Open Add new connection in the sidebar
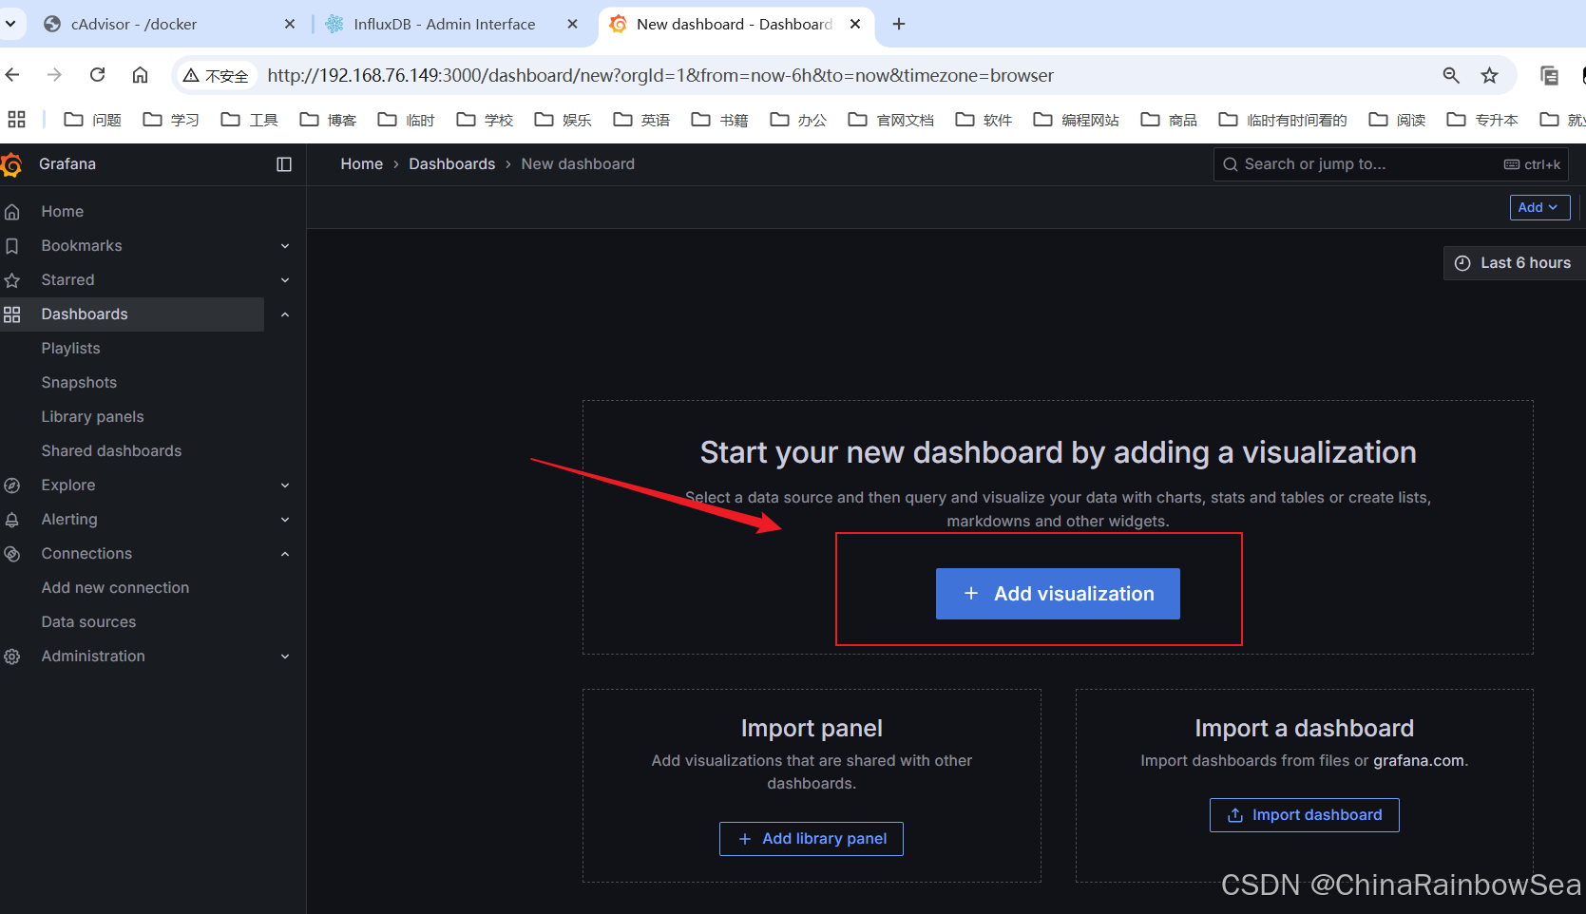Viewport: 1586px width, 914px height. (x=115, y=588)
